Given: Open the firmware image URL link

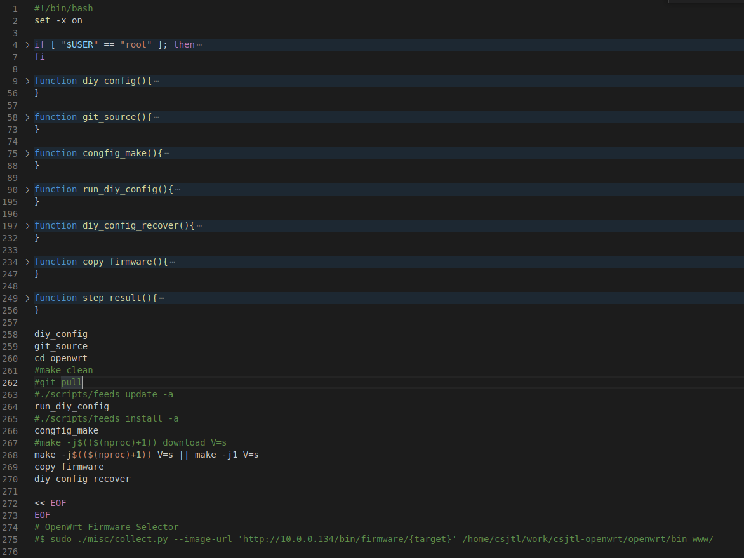Looking at the screenshot, I should (x=346, y=540).
